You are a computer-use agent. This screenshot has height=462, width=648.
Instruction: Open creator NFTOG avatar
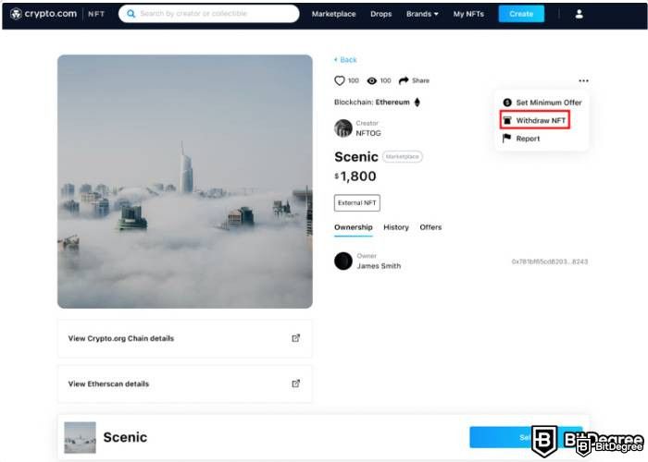(343, 128)
